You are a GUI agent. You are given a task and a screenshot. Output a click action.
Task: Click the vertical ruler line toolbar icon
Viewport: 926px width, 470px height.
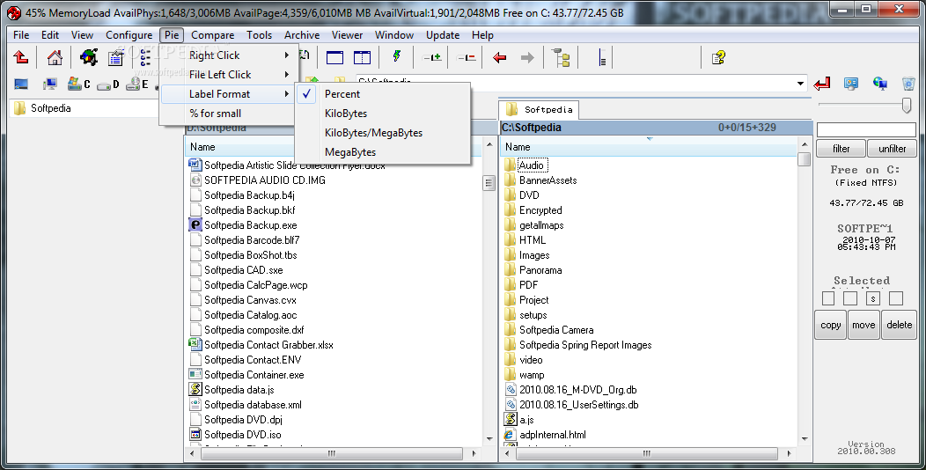coord(602,57)
